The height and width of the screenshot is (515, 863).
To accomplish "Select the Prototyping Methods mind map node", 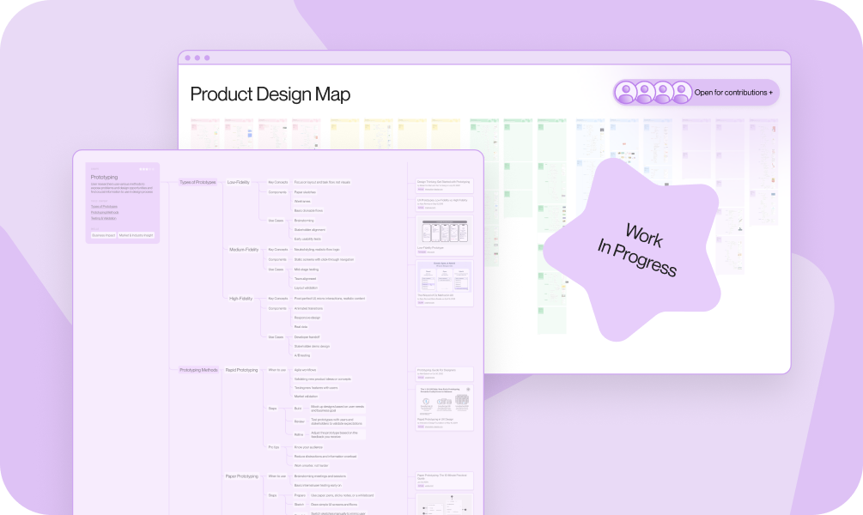I will (198, 370).
